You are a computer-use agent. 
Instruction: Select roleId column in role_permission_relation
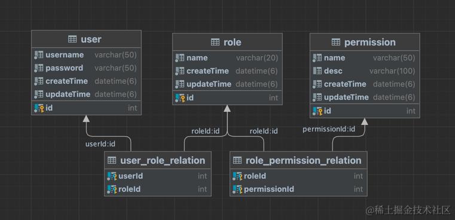click(x=255, y=176)
